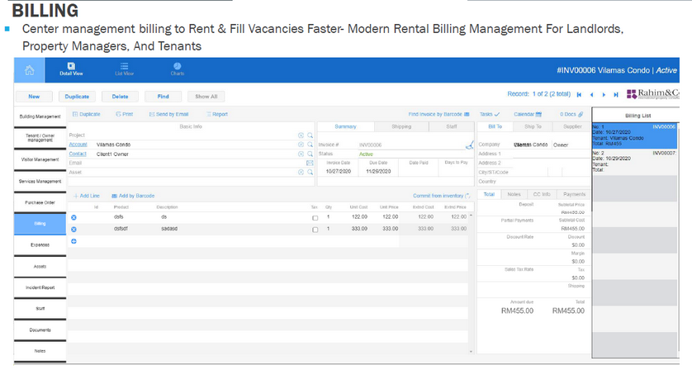Switch to List View icon
The height and width of the screenshot is (375, 692).
pos(124,66)
